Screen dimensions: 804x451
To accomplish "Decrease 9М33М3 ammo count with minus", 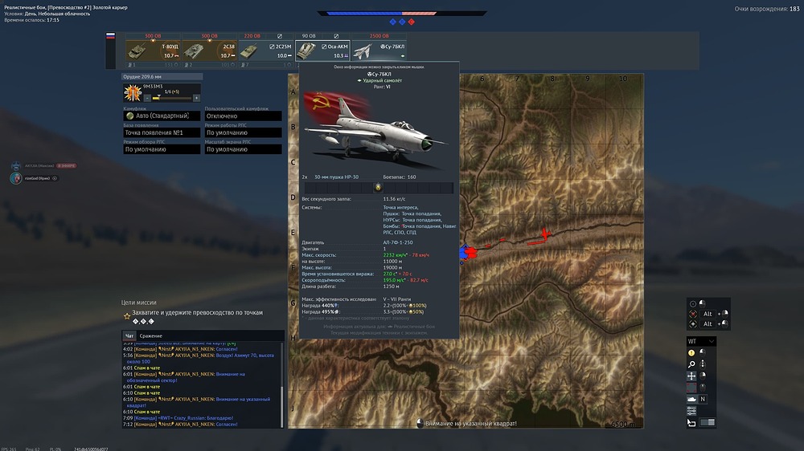I will pos(147,98).
